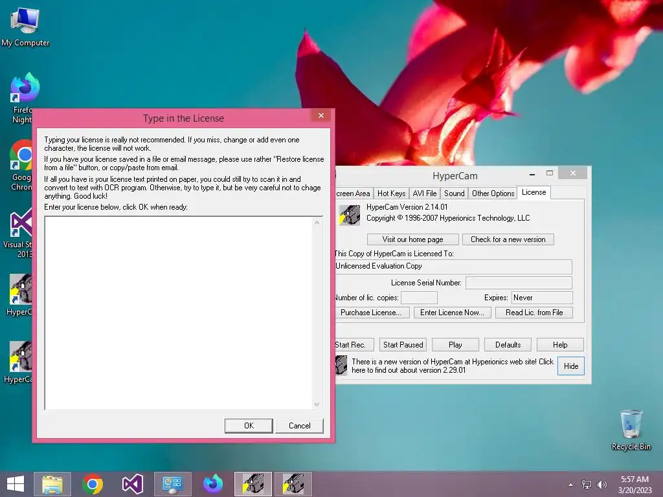Launch Firefox Nightly from taskbar
This screenshot has height=497, width=663.
(212, 484)
